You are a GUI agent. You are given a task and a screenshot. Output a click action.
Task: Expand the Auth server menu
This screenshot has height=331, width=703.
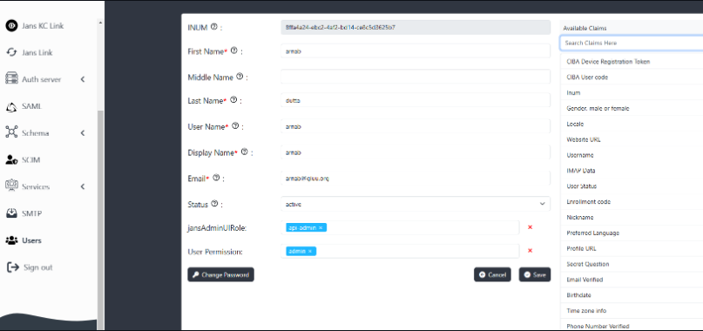83,79
